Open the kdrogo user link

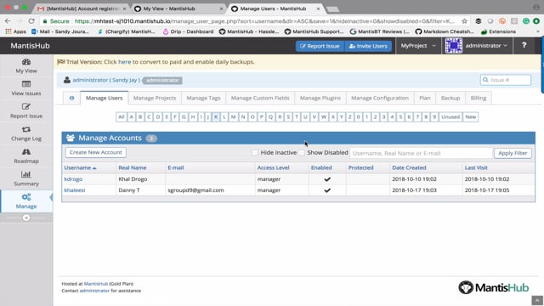(73, 179)
